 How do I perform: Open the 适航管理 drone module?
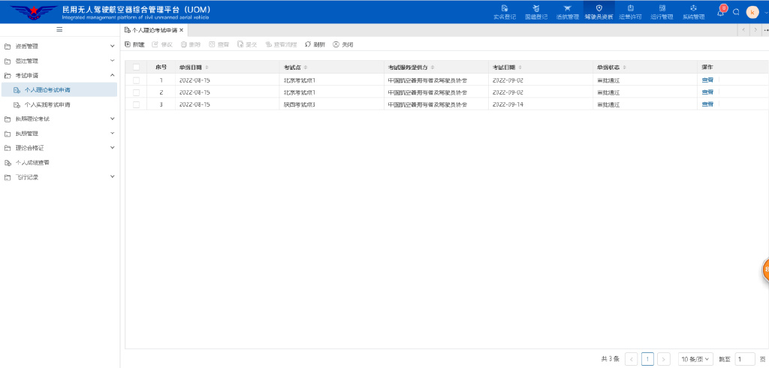point(568,12)
